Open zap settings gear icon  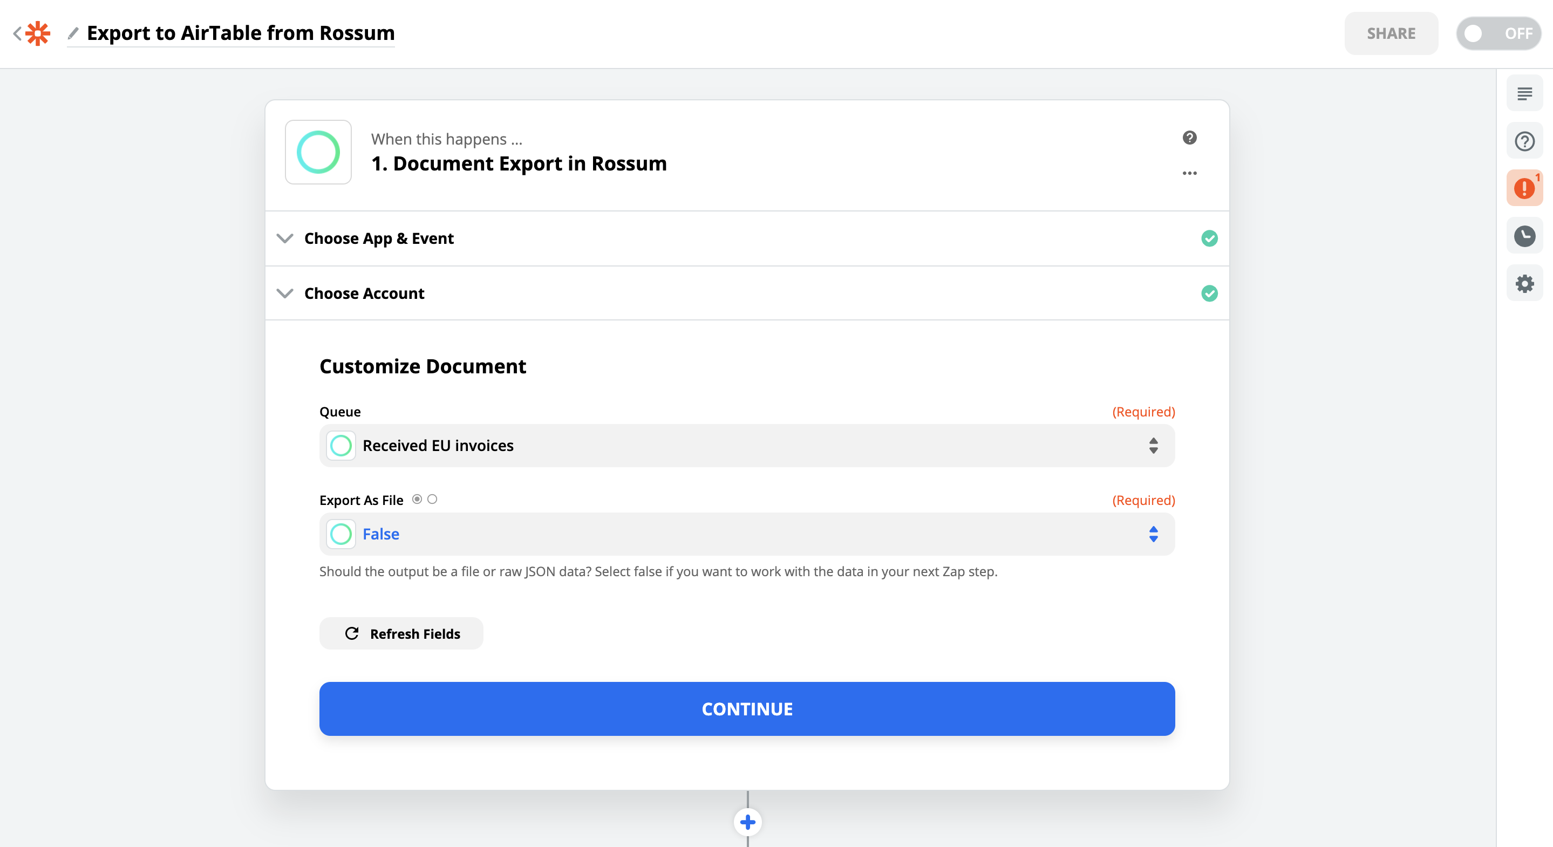[1524, 283]
